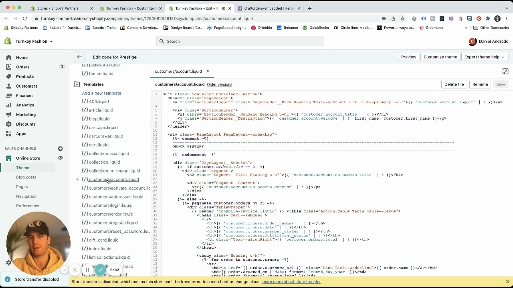Image resolution: width=513 pixels, height=288 pixels.
Task: Open Finances in the admin sidebar
Action: (24, 96)
